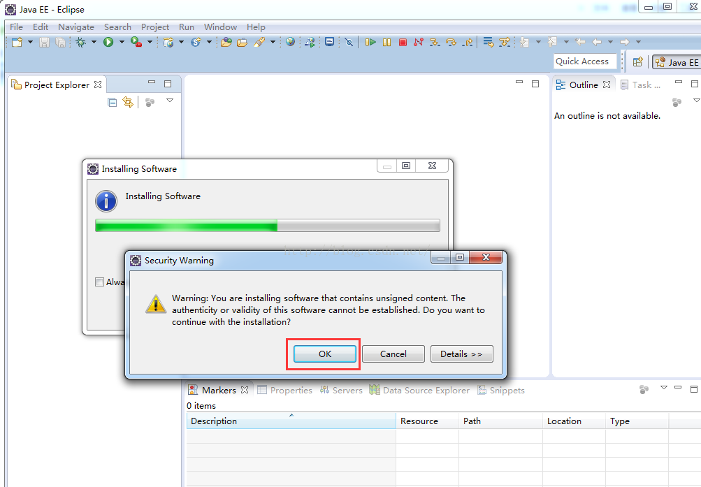Minimize the Project Explorer panel

point(152,83)
